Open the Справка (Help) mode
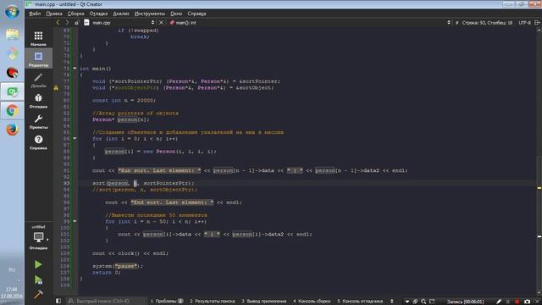This screenshot has width=542, height=305. click(38, 142)
